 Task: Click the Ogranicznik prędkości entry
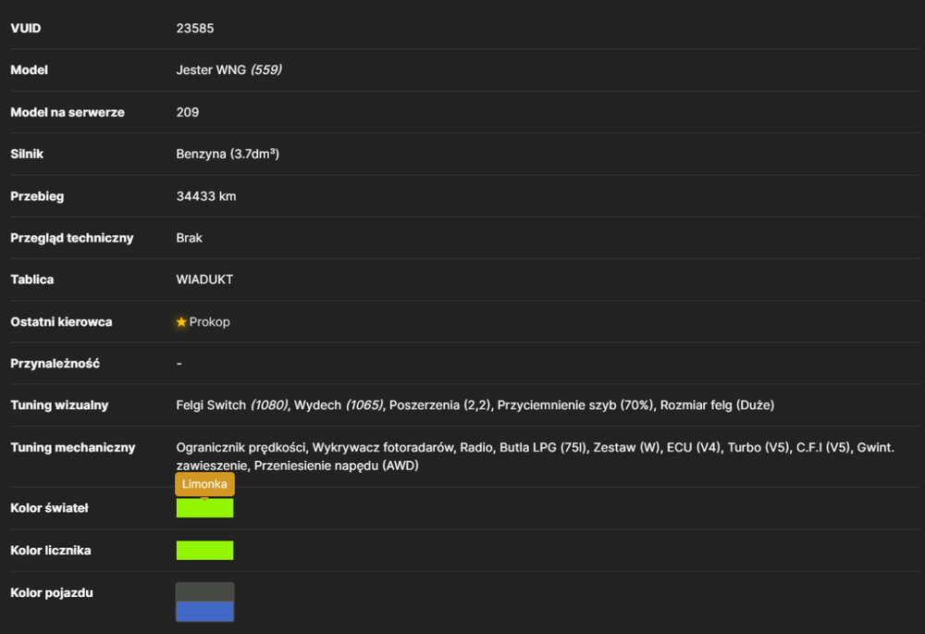(240, 447)
